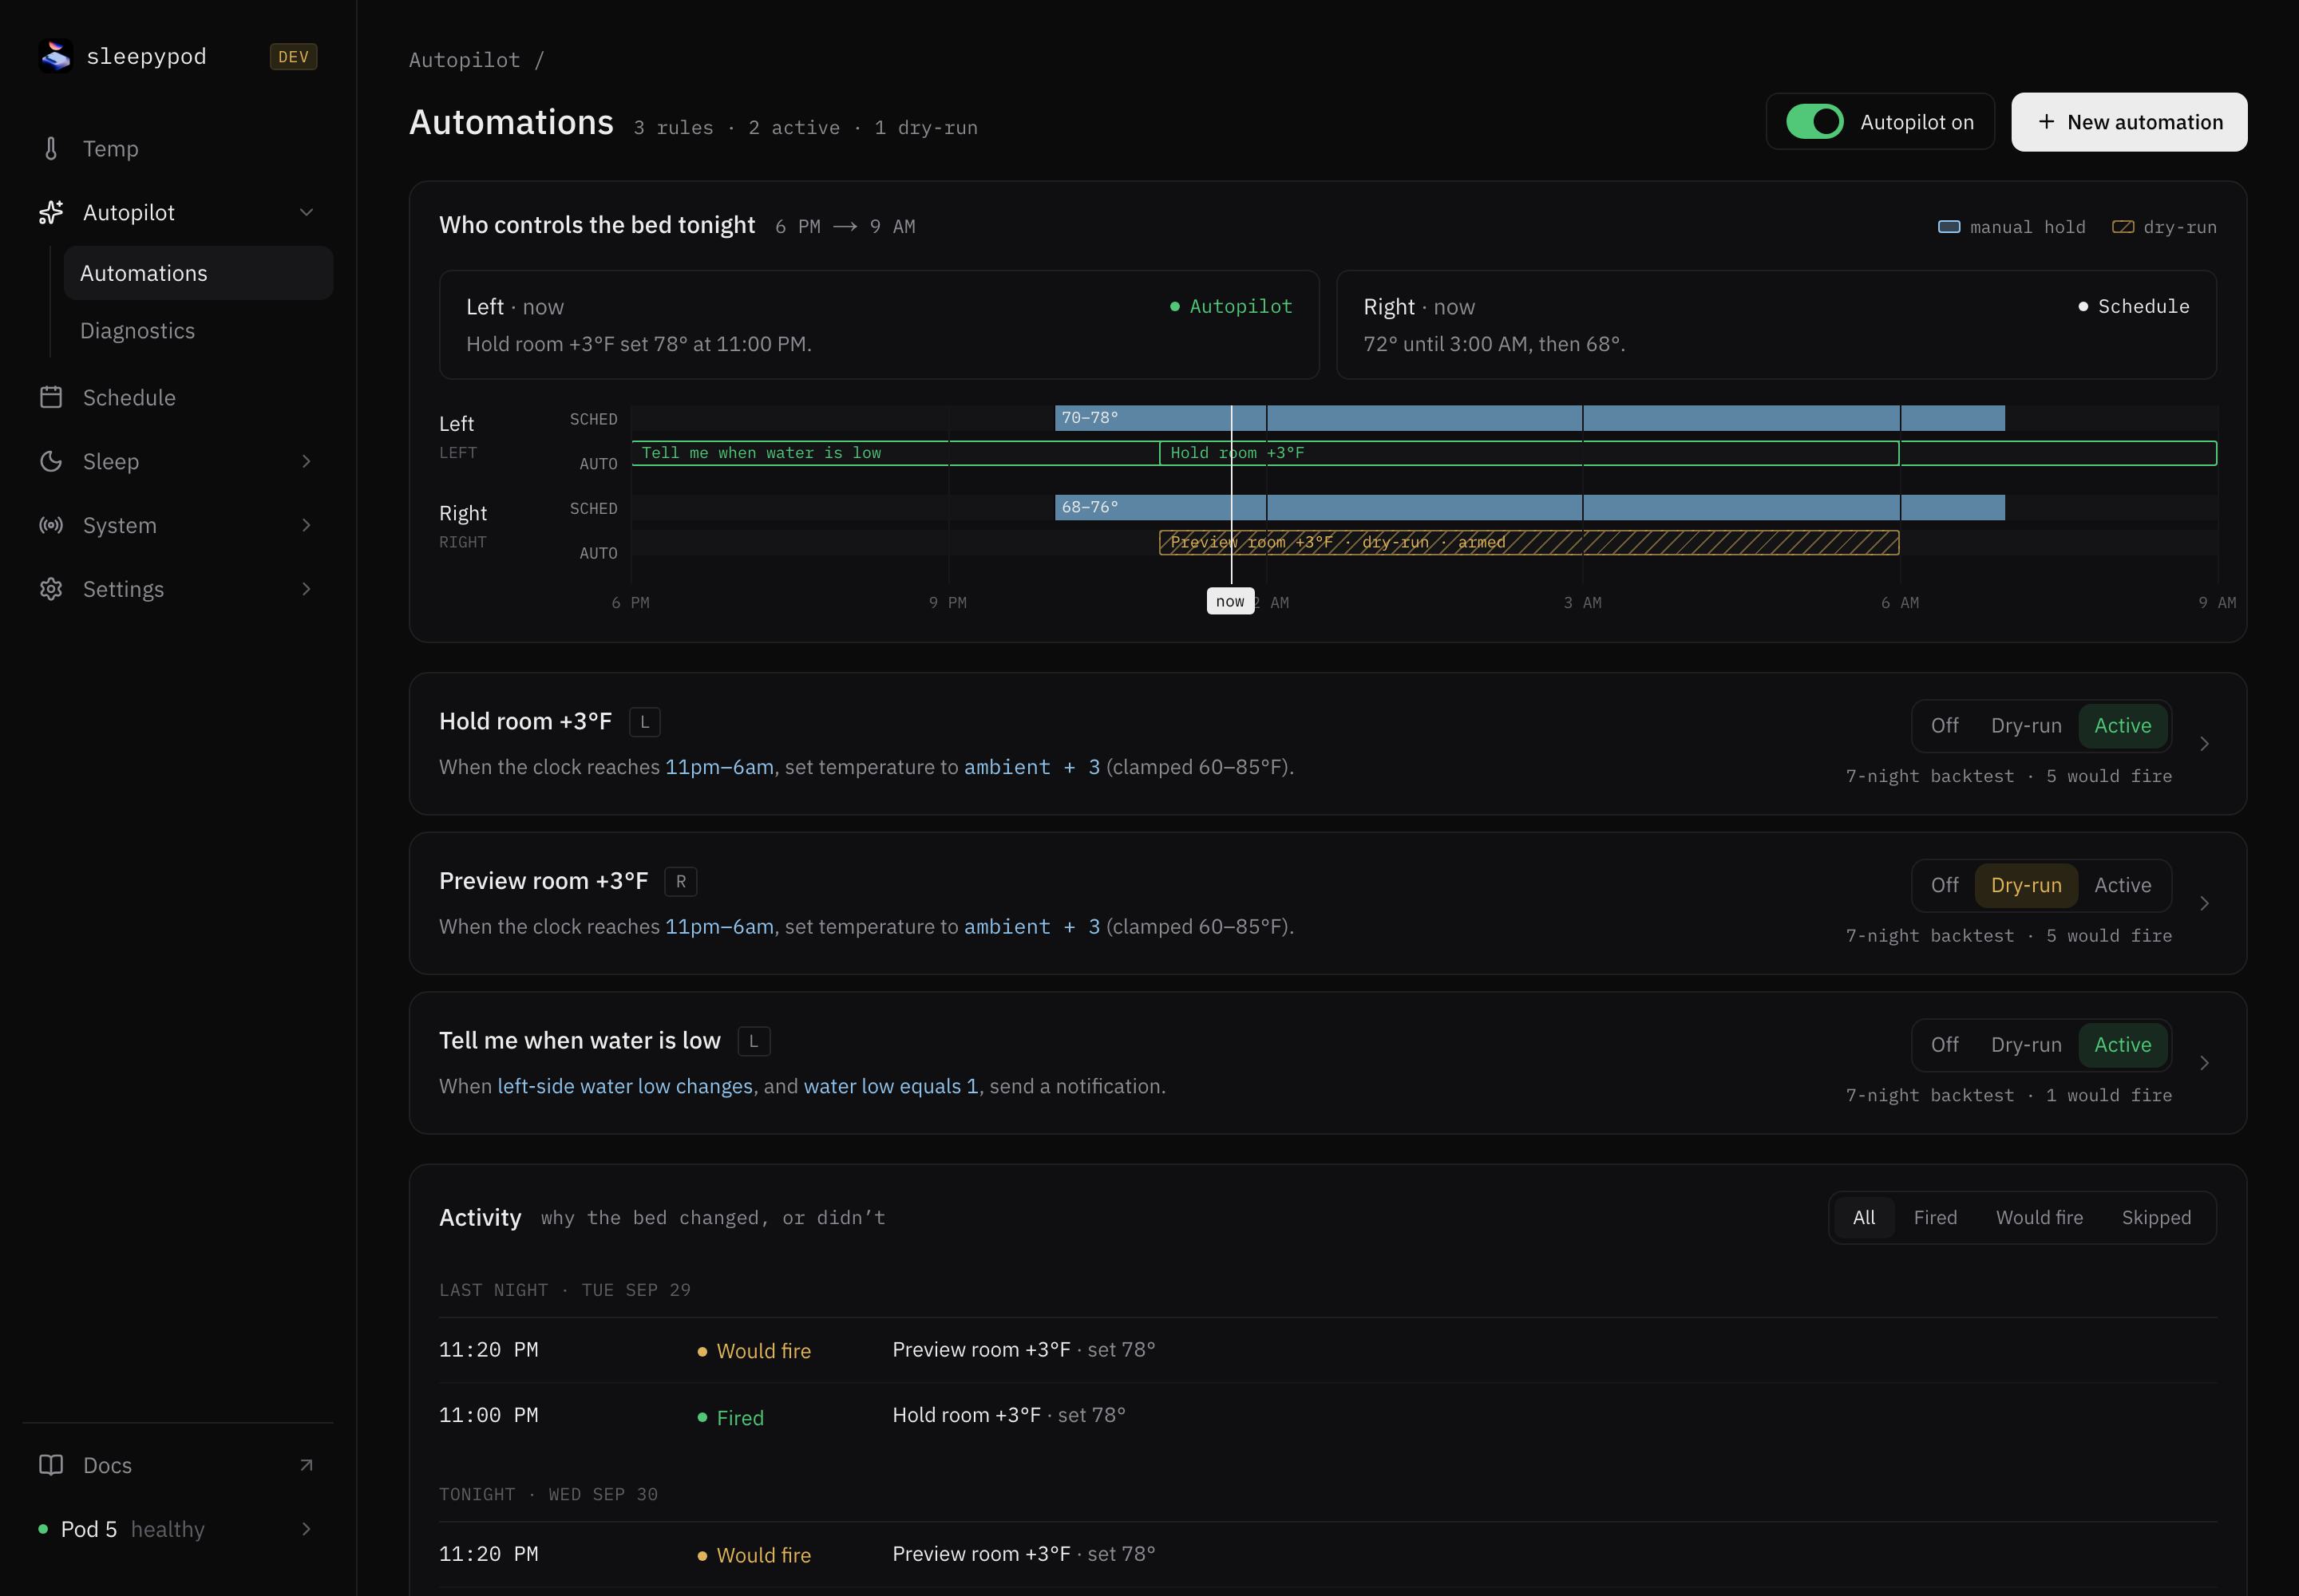This screenshot has height=1596, width=2299.
Task: Click the R side badge on Preview room +3°F
Action: [x=680, y=882]
